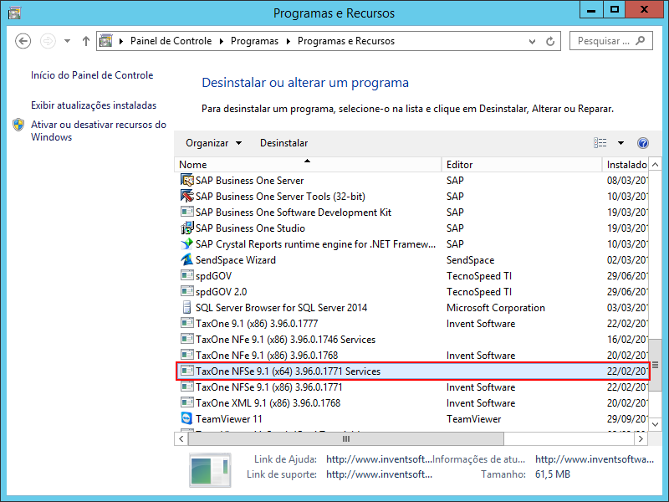This screenshot has width=669, height=502.
Task: Click the 02/03 install date for SendSpace
Action: point(627,260)
